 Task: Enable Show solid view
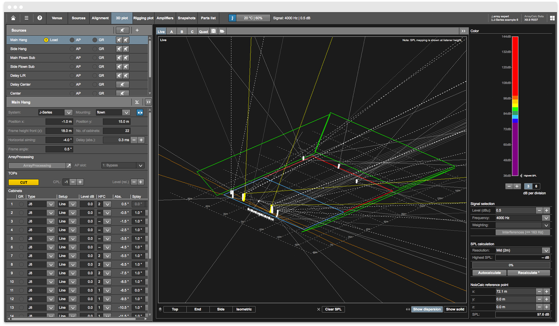455,309
